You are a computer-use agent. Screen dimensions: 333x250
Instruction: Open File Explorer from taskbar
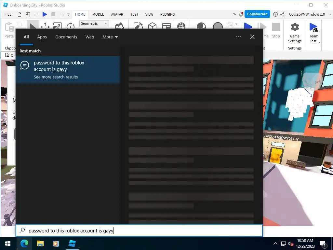coord(40,243)
